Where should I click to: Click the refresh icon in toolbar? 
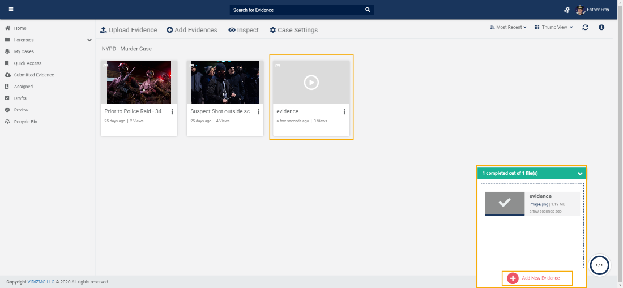pyautogui.click(x=585, y=27)
